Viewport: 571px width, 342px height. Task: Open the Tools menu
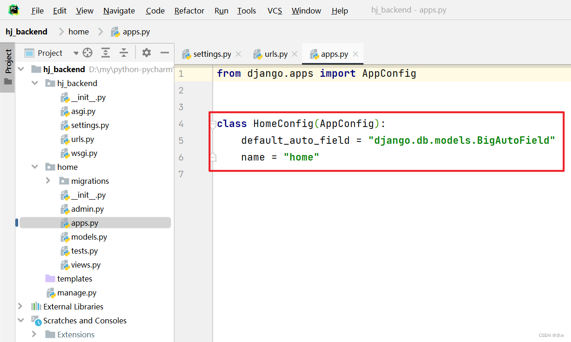coord(247,11)
